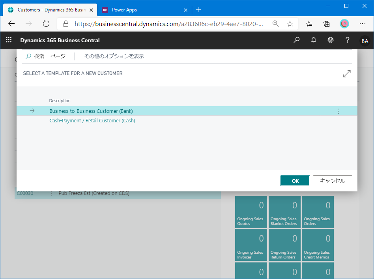The image size is (374, 279).
Task: Open the app launcher waffle icon
Action: (x=9, y=40)
